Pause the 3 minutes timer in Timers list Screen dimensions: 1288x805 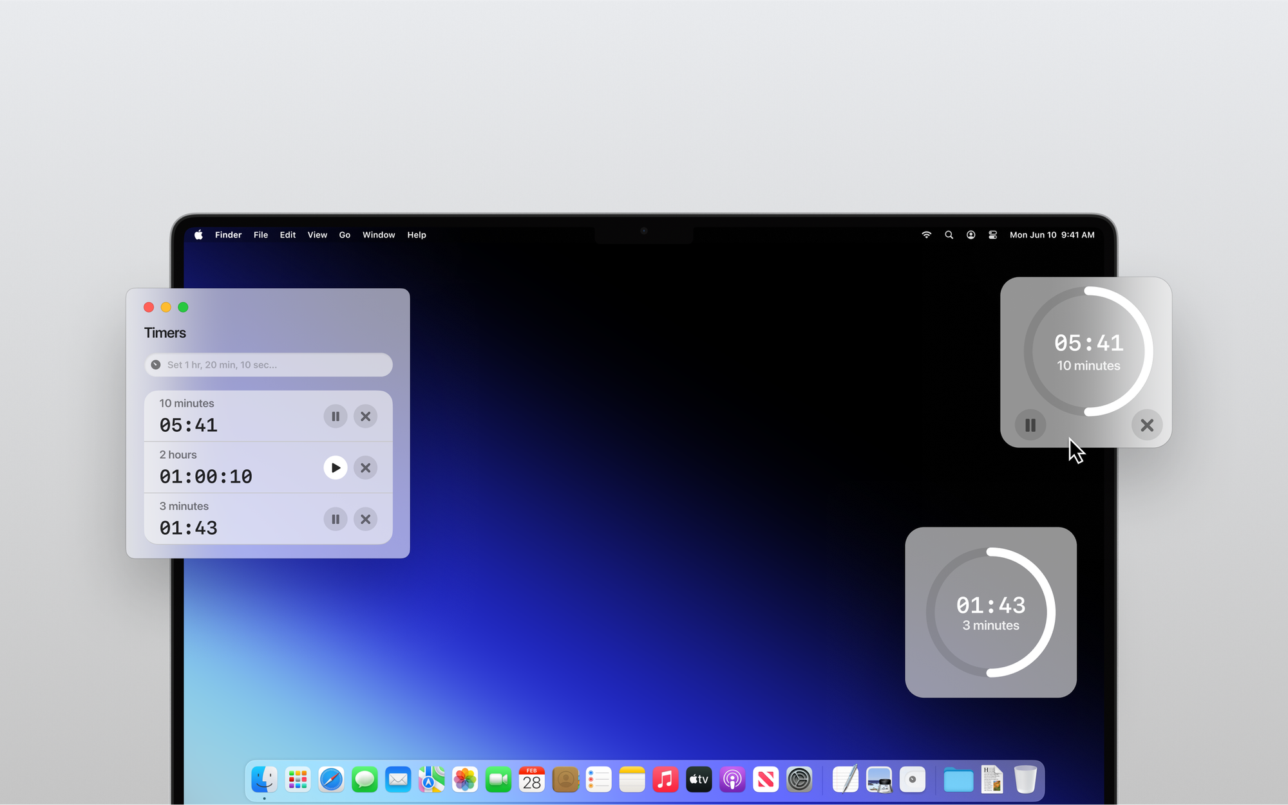click(336, 519)
